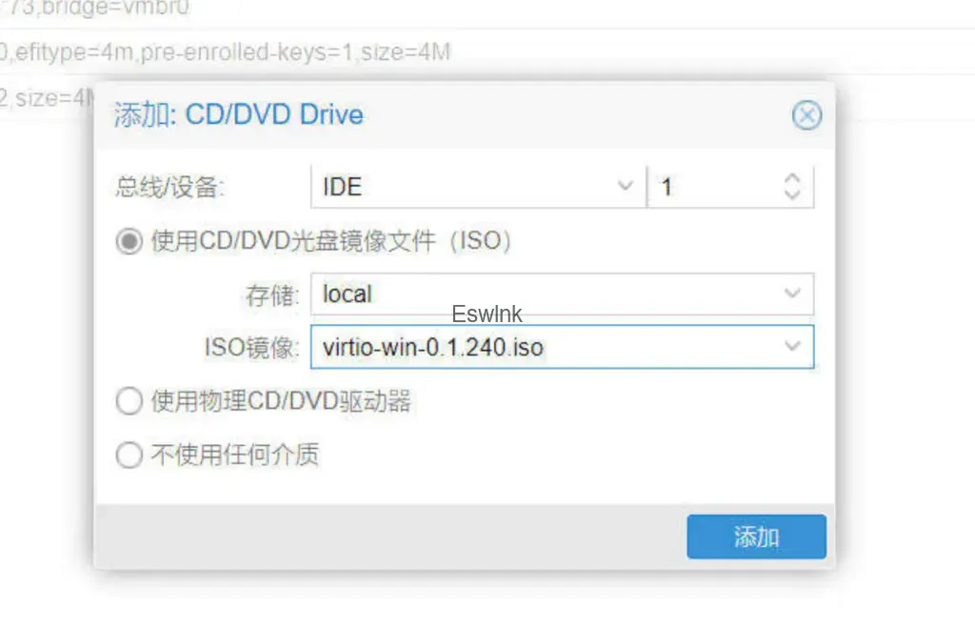Open the IDE bus type dropdown arrow
Viewport: 975px width, 628px height.
(625, 186)
